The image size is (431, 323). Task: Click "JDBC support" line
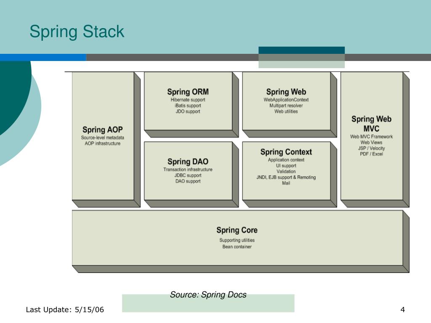tap(188, 175)
